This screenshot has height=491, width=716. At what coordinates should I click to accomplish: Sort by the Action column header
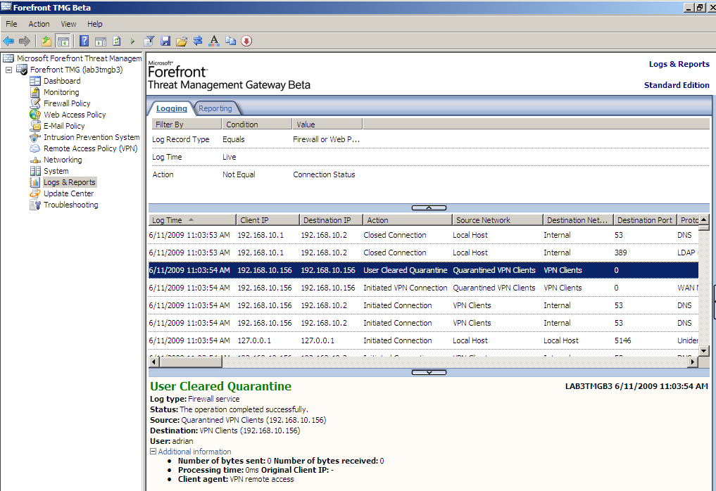(408, 220)
